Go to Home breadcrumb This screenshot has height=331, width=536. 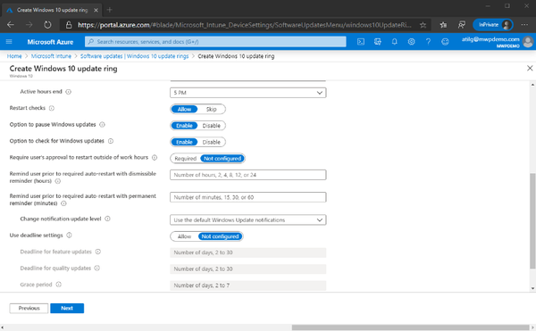(x=14, y=56)
